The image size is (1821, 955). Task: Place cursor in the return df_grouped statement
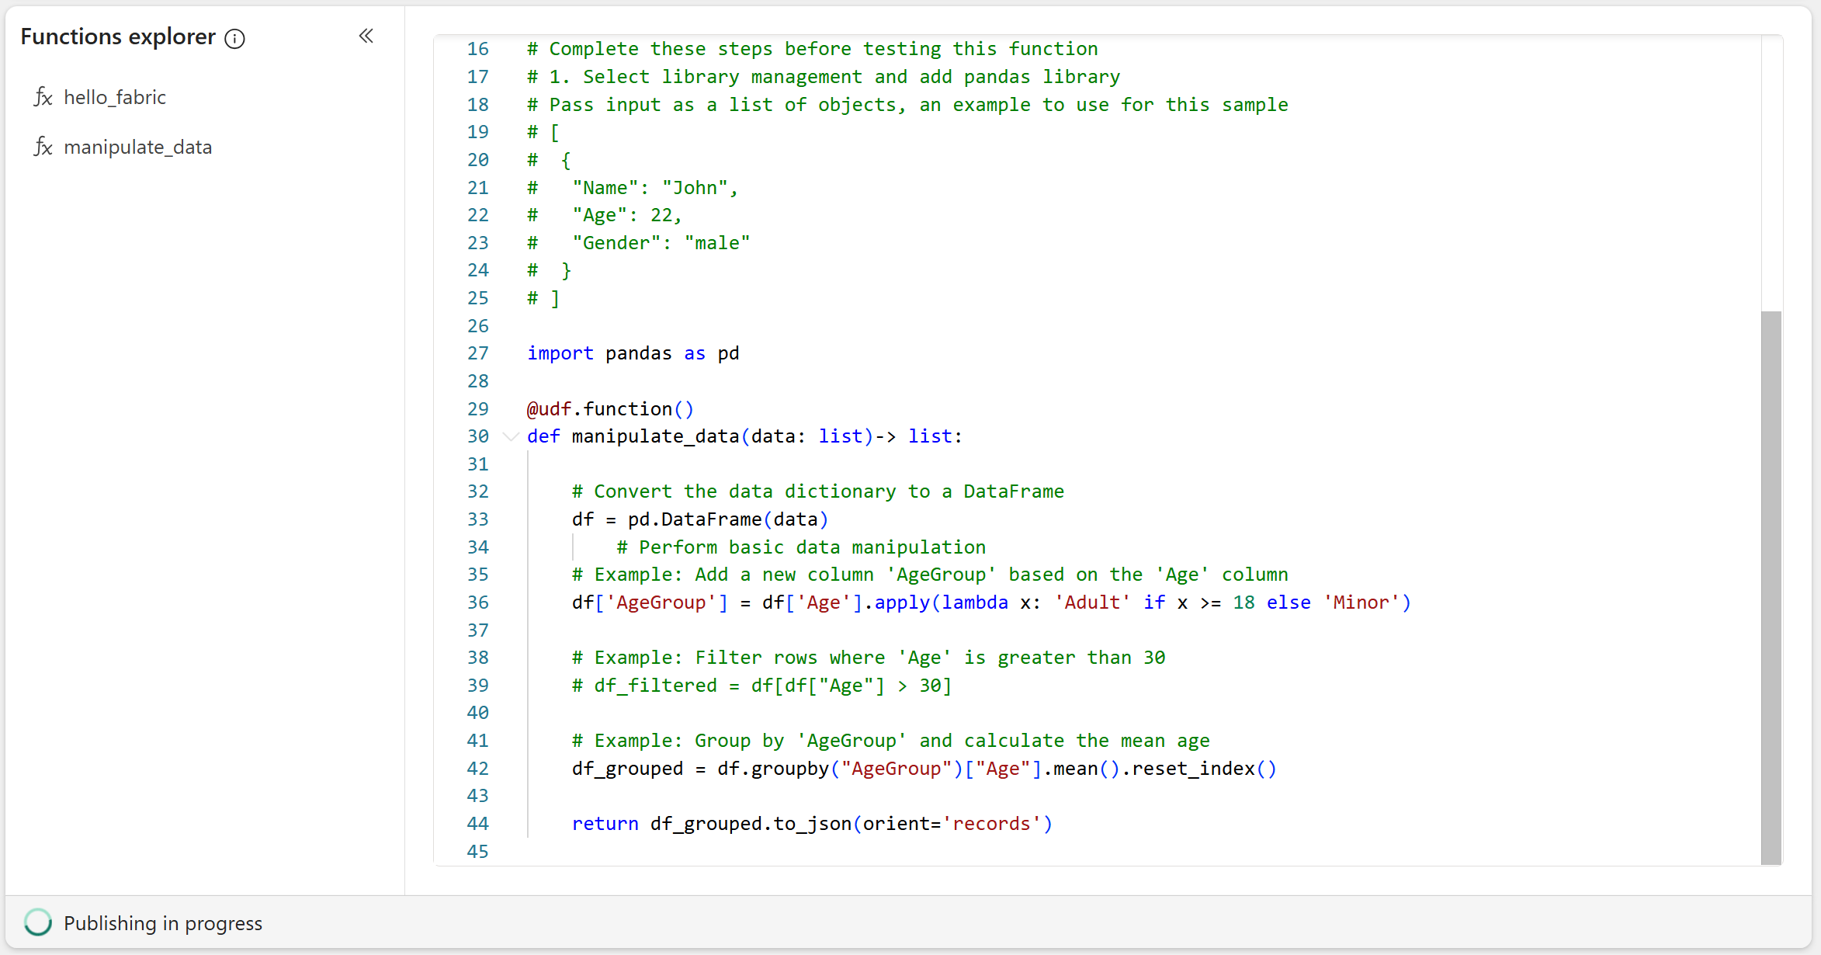click(811, 824)
